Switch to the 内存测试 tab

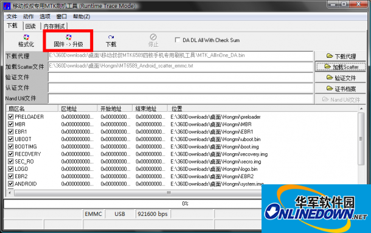pos(54,26)
